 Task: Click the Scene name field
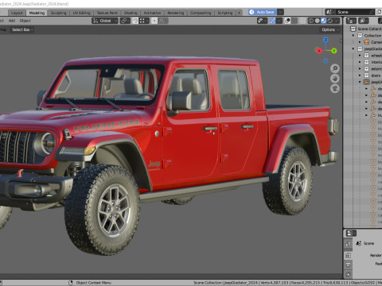(352, 12)
